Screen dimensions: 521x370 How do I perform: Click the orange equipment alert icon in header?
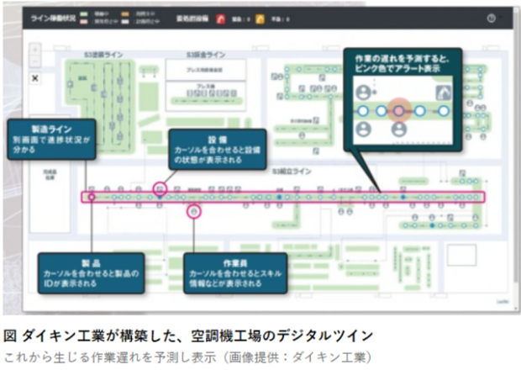tap(260, 19)
